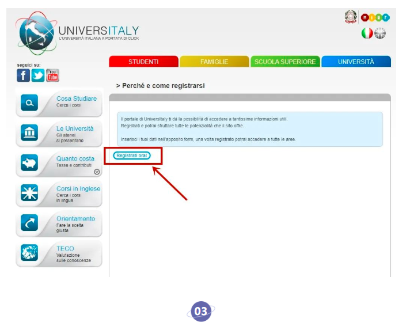Image resolution: width=414 pixels, height=326 pixels.
Task: Switch language to English flag
Action: tap(380, 33)
